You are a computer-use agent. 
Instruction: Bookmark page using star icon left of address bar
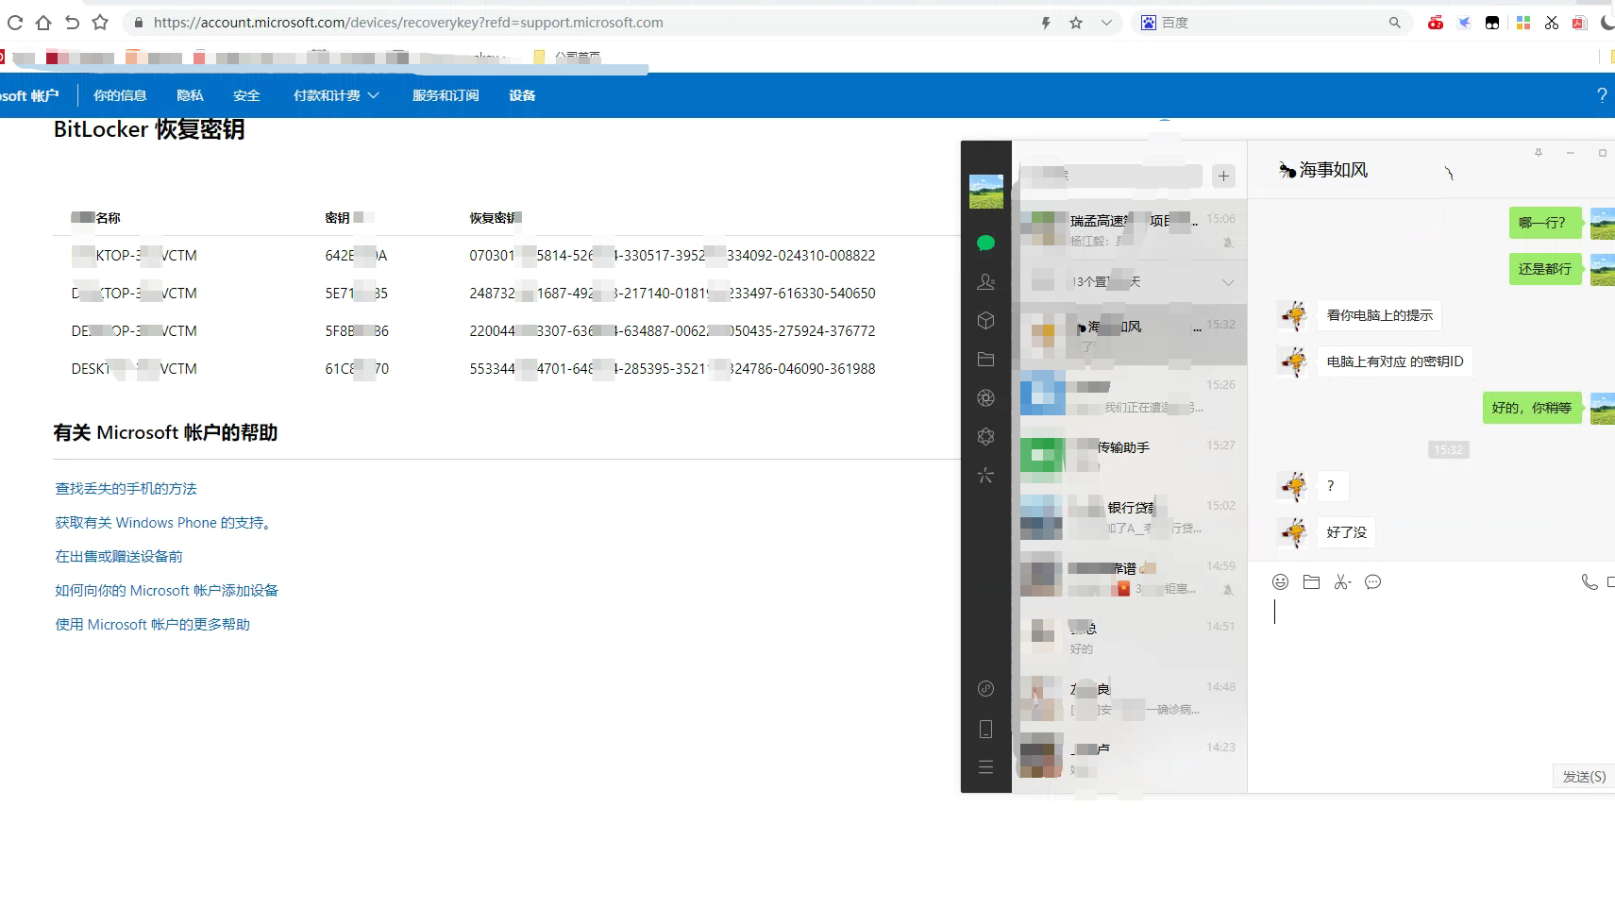pos(100,23)
